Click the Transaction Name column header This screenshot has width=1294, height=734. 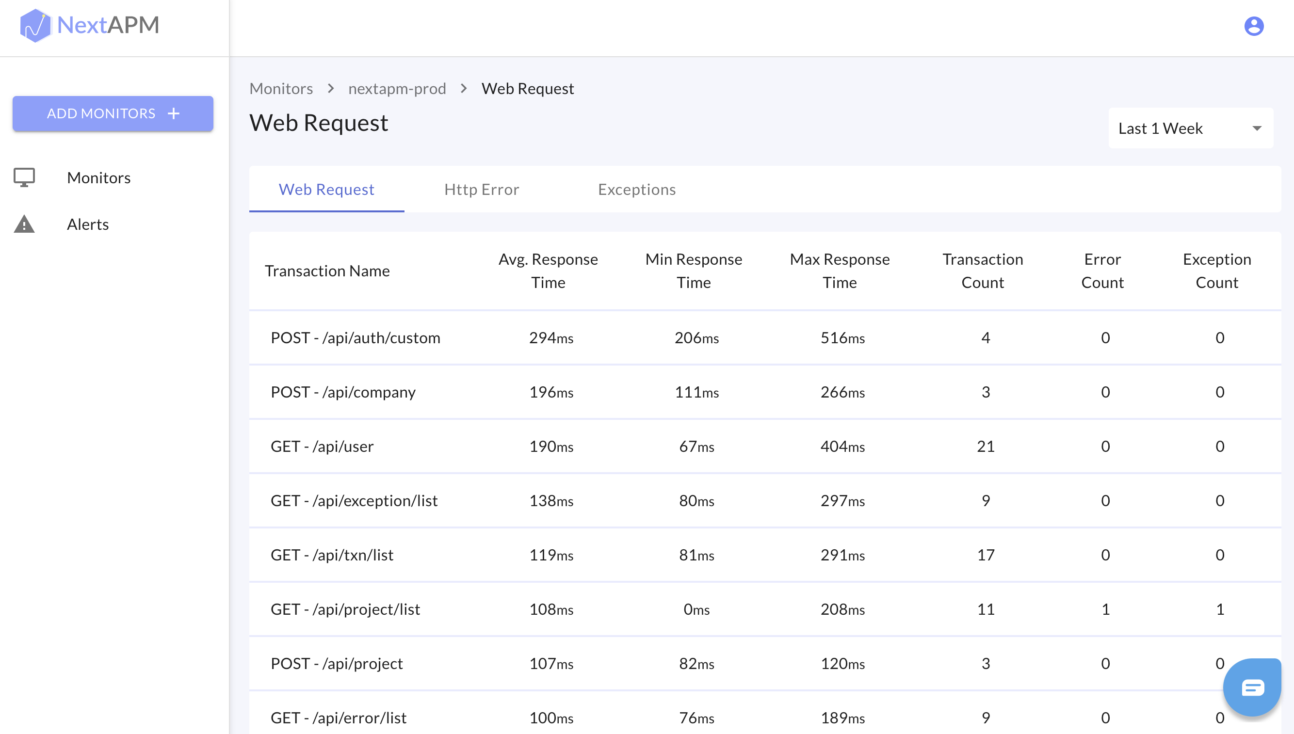(x=327, y=271)
